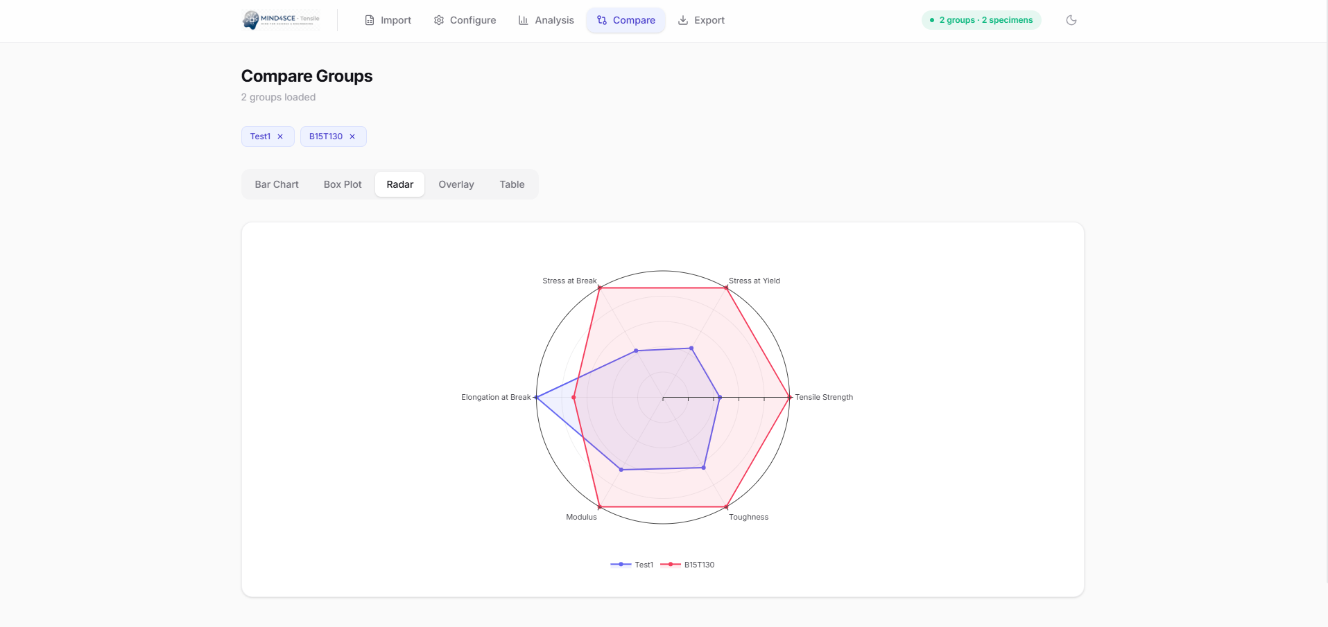The width and height of the screenshot is (1328, 627).
Task: Remove the Test1 group chip
Action: pos(280,136)
